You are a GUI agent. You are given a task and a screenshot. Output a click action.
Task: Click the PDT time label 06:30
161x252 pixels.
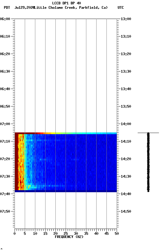click(x=5, y=71)
